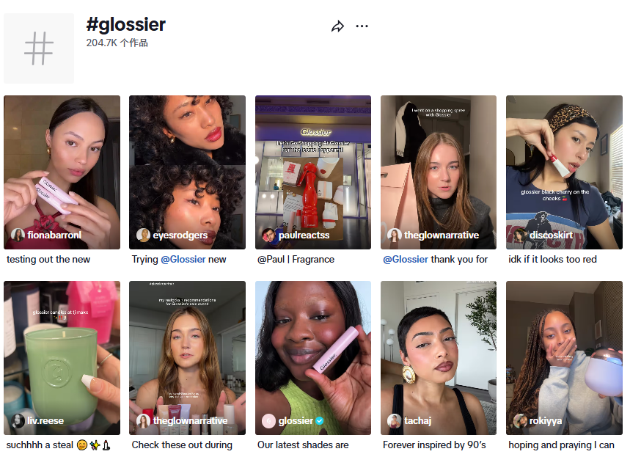Viewport: 630px width, 457px height.
Task: Click paulreactss' profile avatar
Action: coord(268,235)
